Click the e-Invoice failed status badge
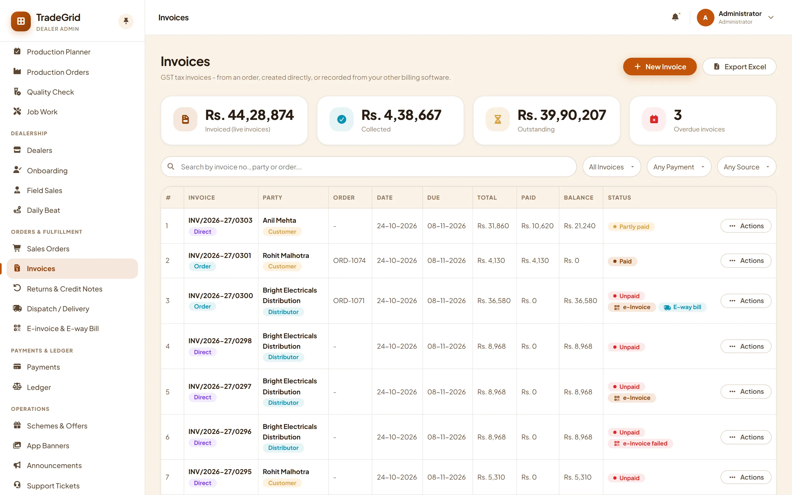The image size is (792, 495). tap(640, 443)
